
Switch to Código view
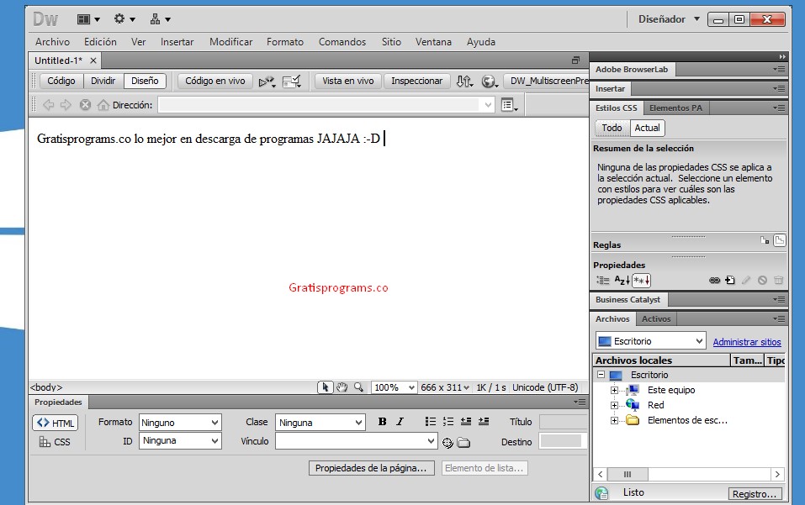click(x=61, y=81)
